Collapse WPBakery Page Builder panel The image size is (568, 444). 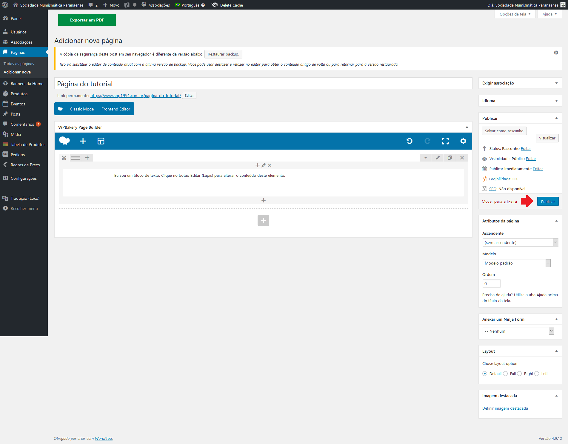[x=467, y=127]
